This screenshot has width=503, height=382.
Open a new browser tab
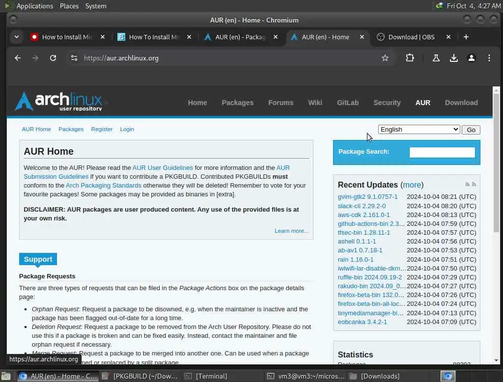tap(466, 37)
